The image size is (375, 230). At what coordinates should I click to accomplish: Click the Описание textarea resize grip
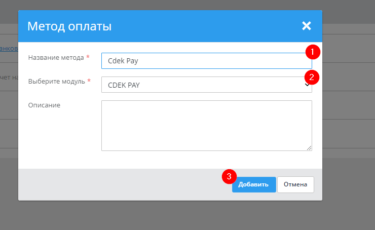pyautogui.click(x=309, y=148)
